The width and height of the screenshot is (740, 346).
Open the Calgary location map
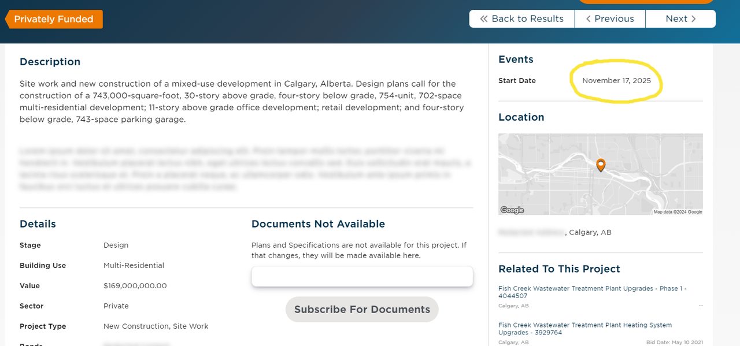point(601,174)
